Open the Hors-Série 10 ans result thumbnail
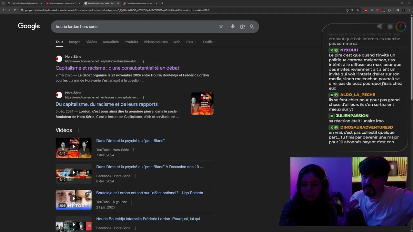 tap(202, 103)
